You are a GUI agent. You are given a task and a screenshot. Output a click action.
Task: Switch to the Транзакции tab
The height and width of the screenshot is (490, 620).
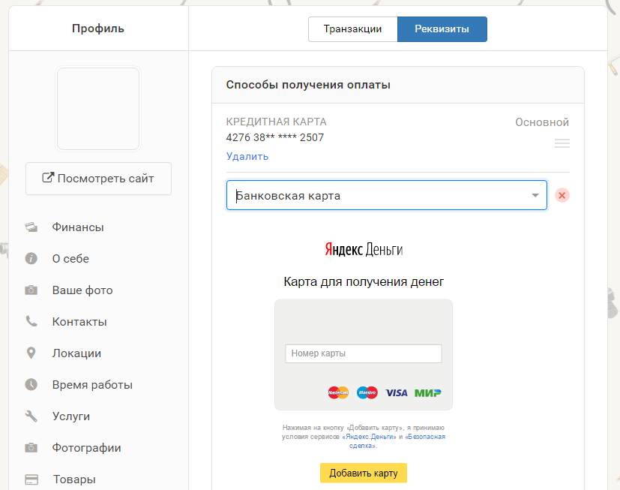[x=352, y=29]
